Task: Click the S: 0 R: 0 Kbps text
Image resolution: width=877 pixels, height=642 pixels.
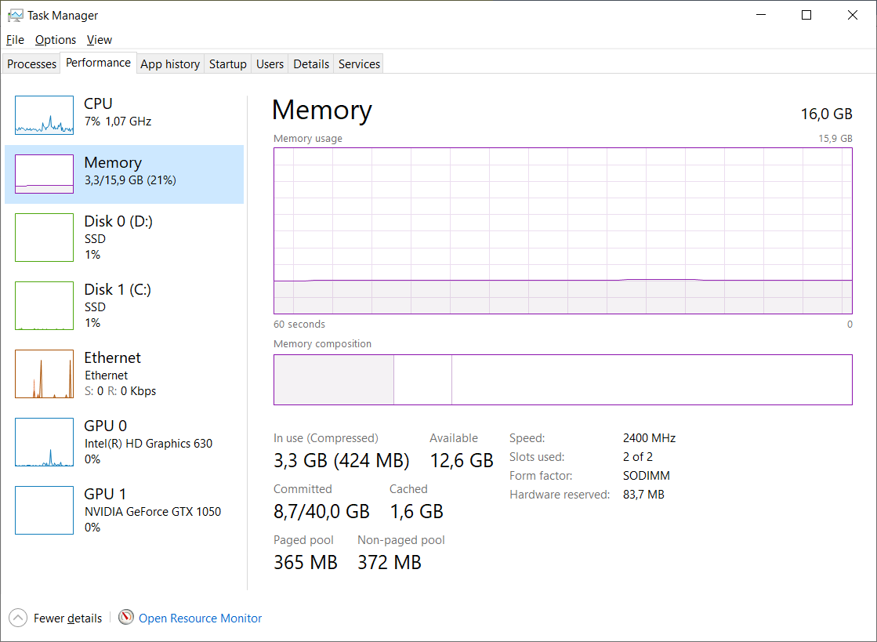Action: tap(120, 391)
